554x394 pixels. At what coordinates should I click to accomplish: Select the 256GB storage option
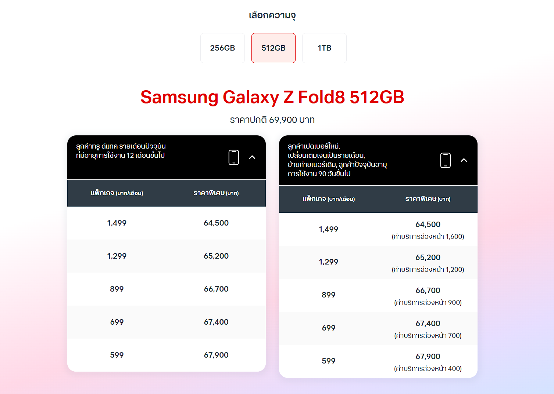pyautogui.click(x=222, y=48)
